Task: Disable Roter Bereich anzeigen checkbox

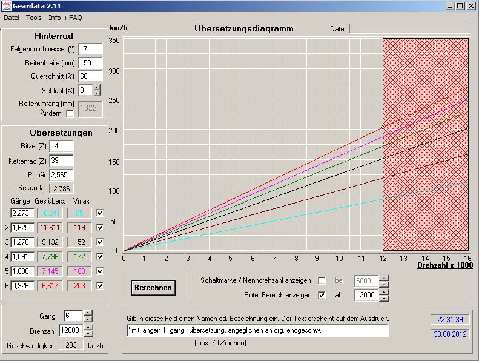Action: coord(322,295)
